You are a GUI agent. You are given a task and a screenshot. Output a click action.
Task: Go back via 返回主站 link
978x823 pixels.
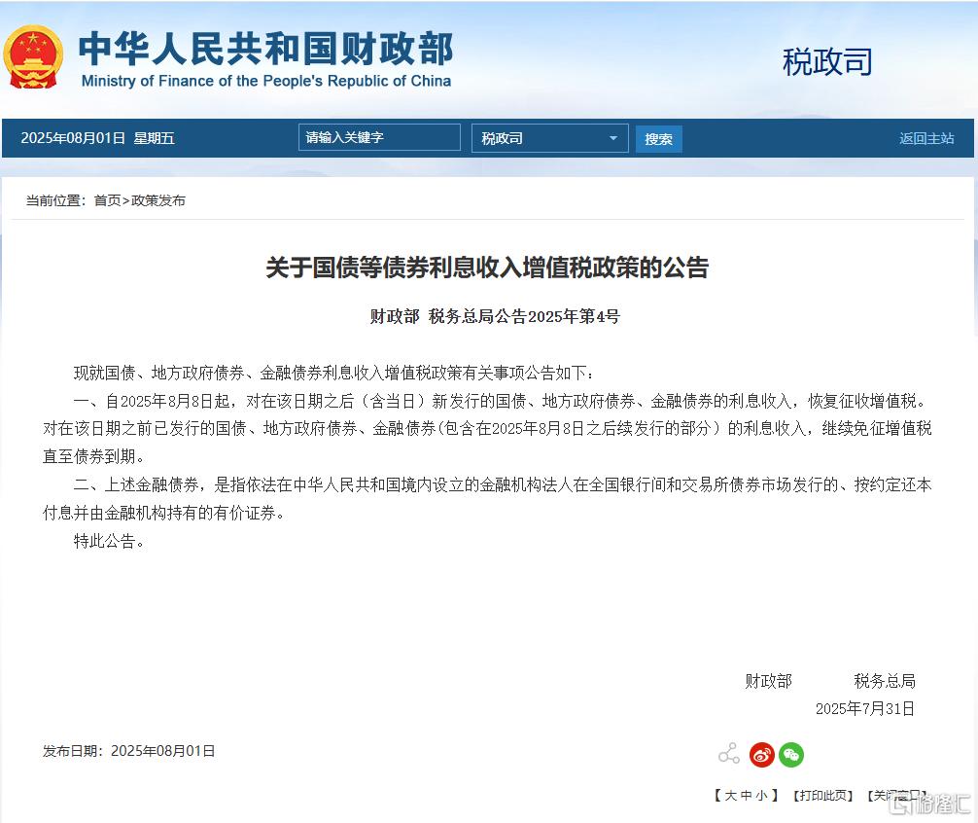pyautogui.click(x=926, y=138)
